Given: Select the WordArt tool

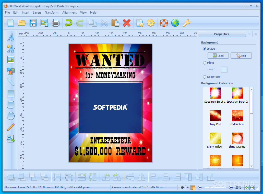Looking at the screenshot, I should [10, 49].
